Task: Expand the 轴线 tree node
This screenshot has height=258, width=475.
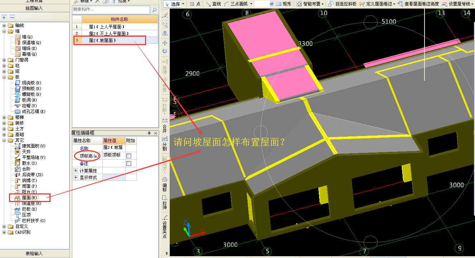Action: tap(4, 25)
